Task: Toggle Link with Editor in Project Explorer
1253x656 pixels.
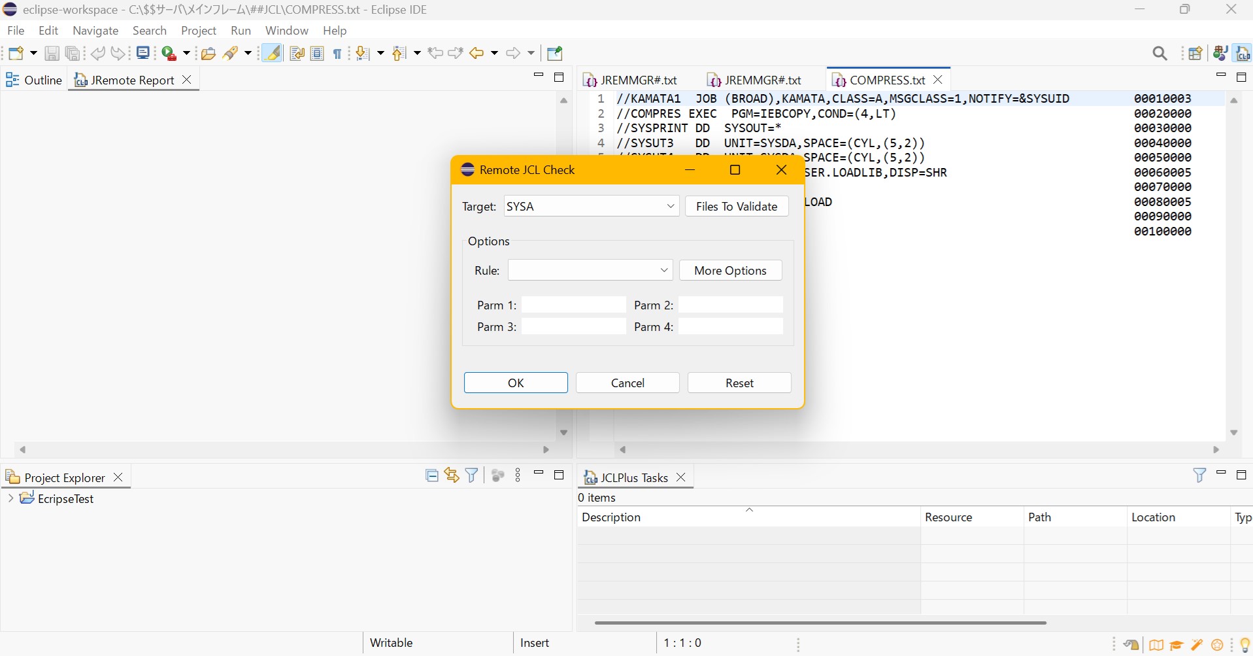Action: click(452, 475)
